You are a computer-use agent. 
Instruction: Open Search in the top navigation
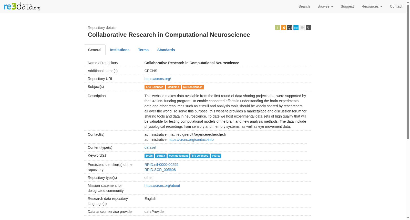[x=304, y=6]
